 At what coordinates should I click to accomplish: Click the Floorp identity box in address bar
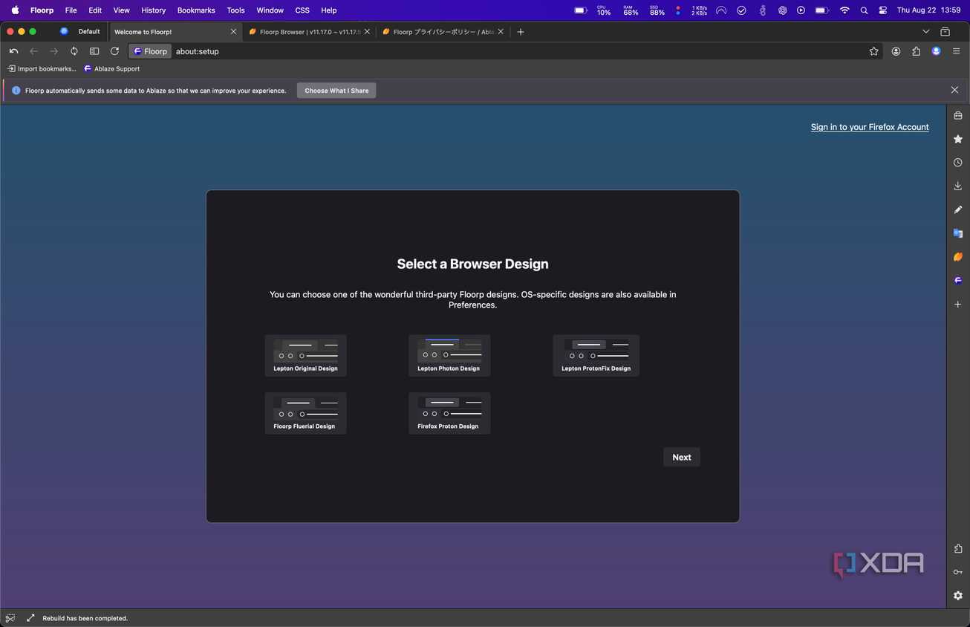point(150,51)
